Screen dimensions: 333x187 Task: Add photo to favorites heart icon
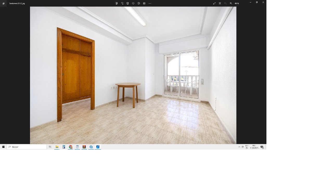[133, 3]
